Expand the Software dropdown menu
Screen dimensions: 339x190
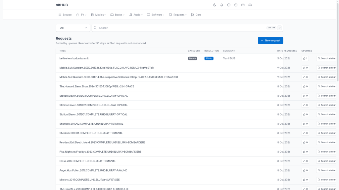coord(156,15)
